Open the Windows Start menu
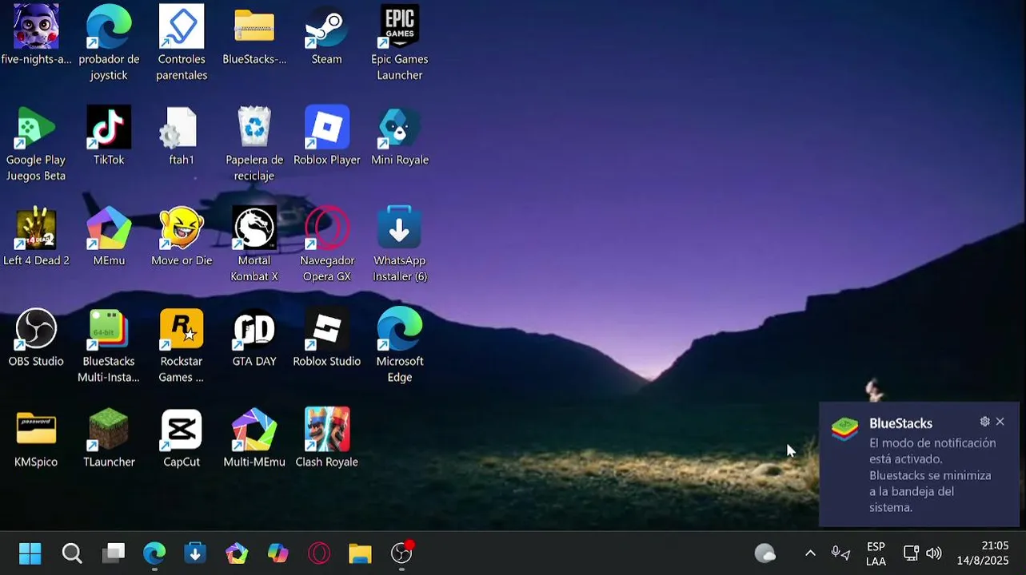The width and height of the screenshot is (1026, 575). 30,553
